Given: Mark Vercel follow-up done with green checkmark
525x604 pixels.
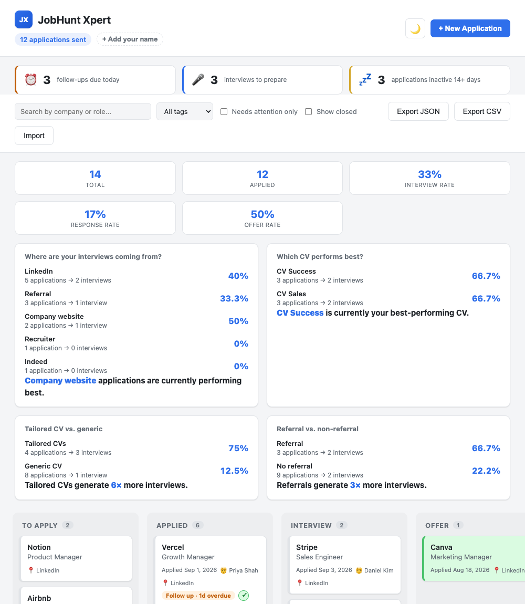Looking at the screenshot, I should click(244, 596).
